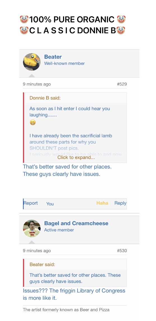Open Bagel and Creamcheese's avatar picture
156x321 pixels.
point(32,228)
